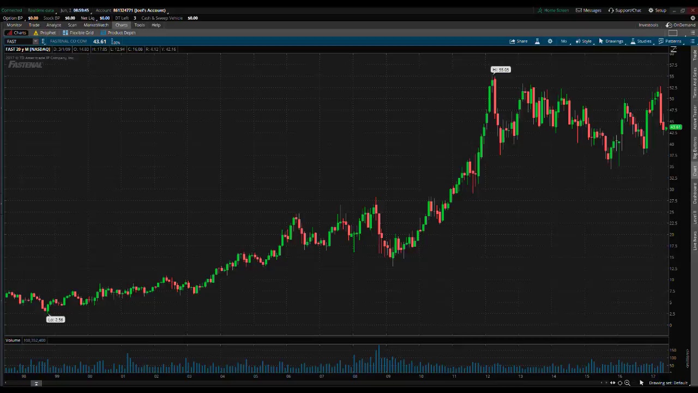Screen dimensions: 698x393
Task: Click the circle icon beside zoom
Action: coord(620,383)
